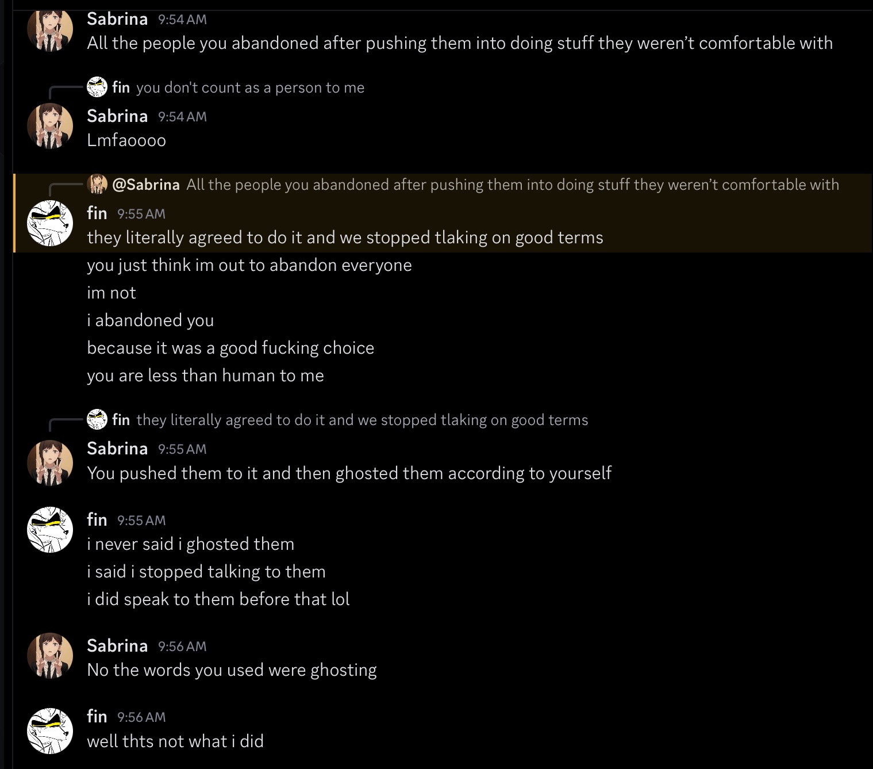
Task: Open fin's avatar on the highlighted reply message
Action: coord(50,223)
